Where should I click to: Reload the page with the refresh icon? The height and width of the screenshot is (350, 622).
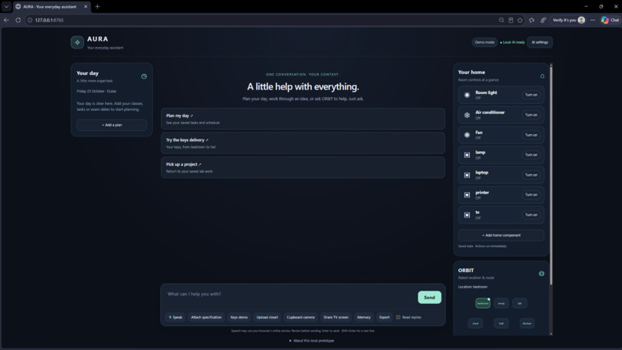click(18, 20)
